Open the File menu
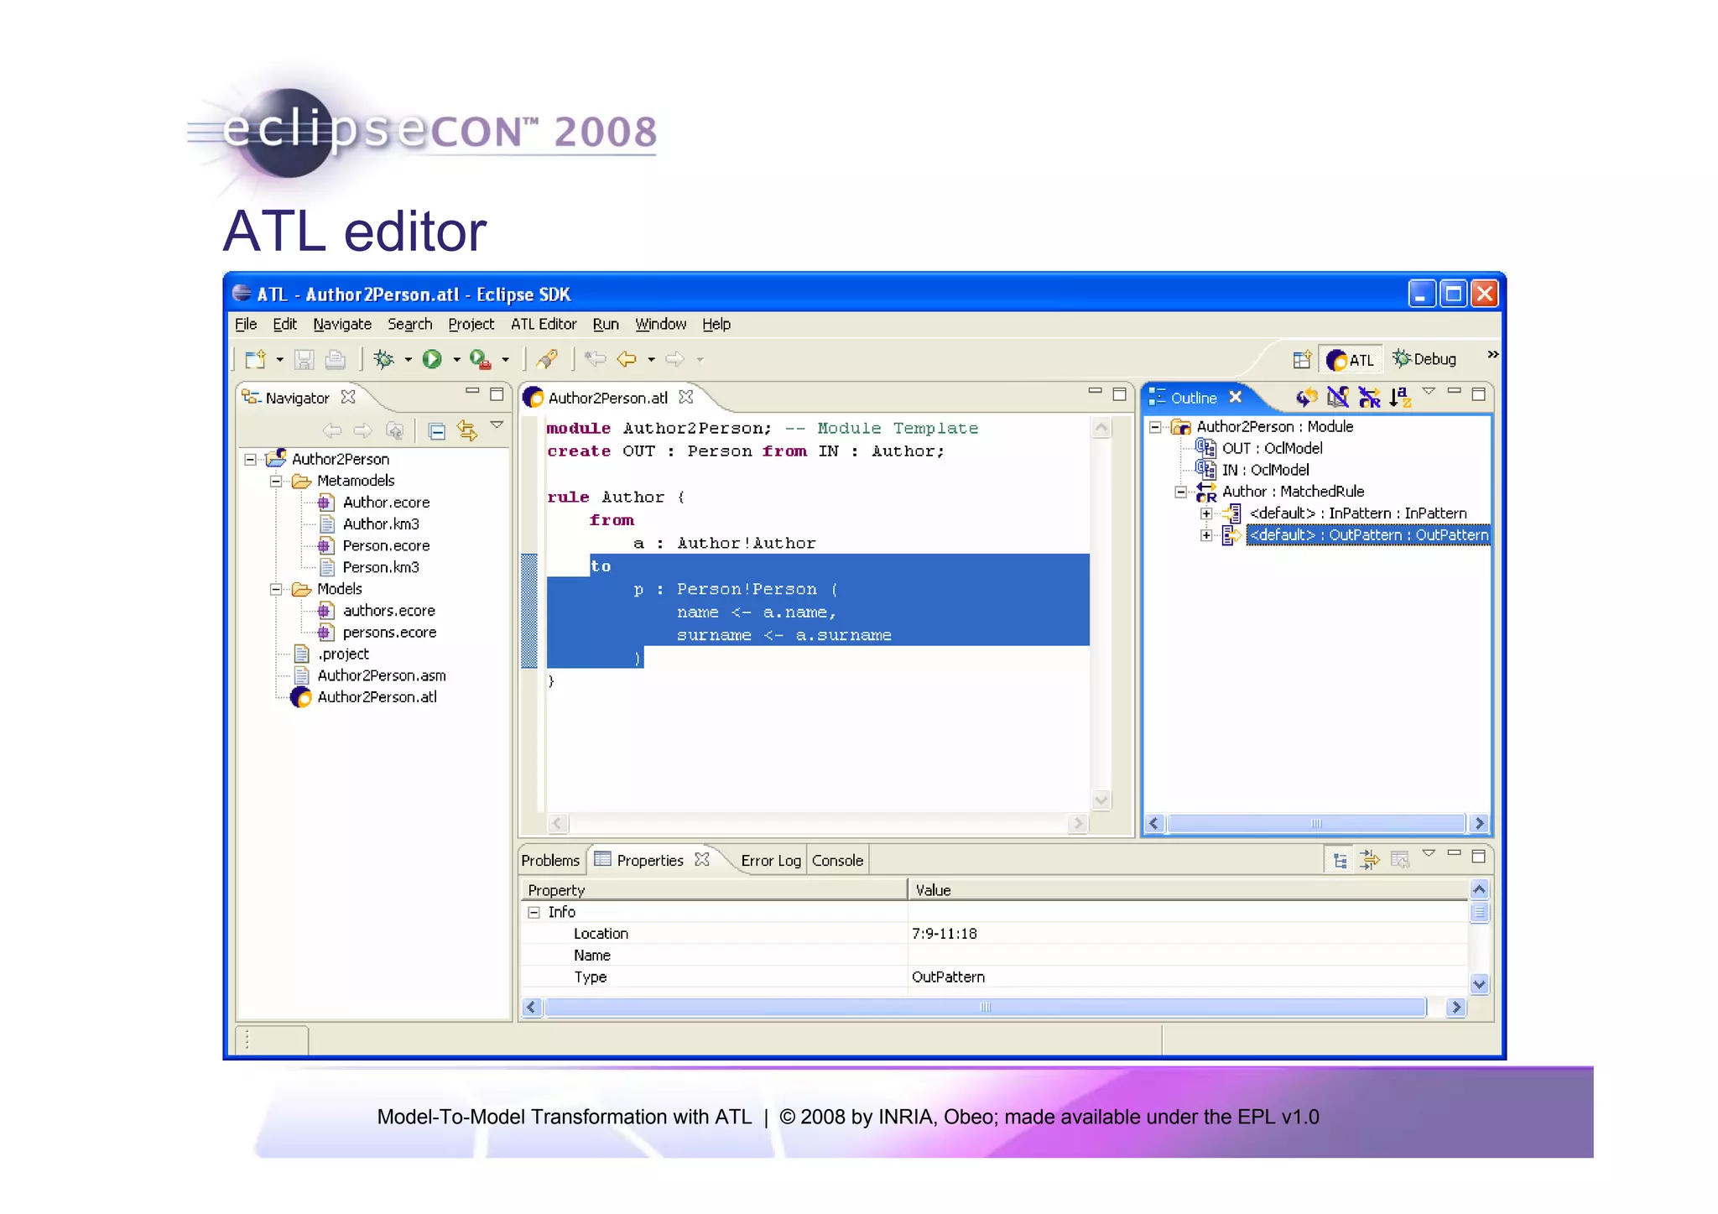Viewport: 1718px width, 1214px height. point(246,324)
